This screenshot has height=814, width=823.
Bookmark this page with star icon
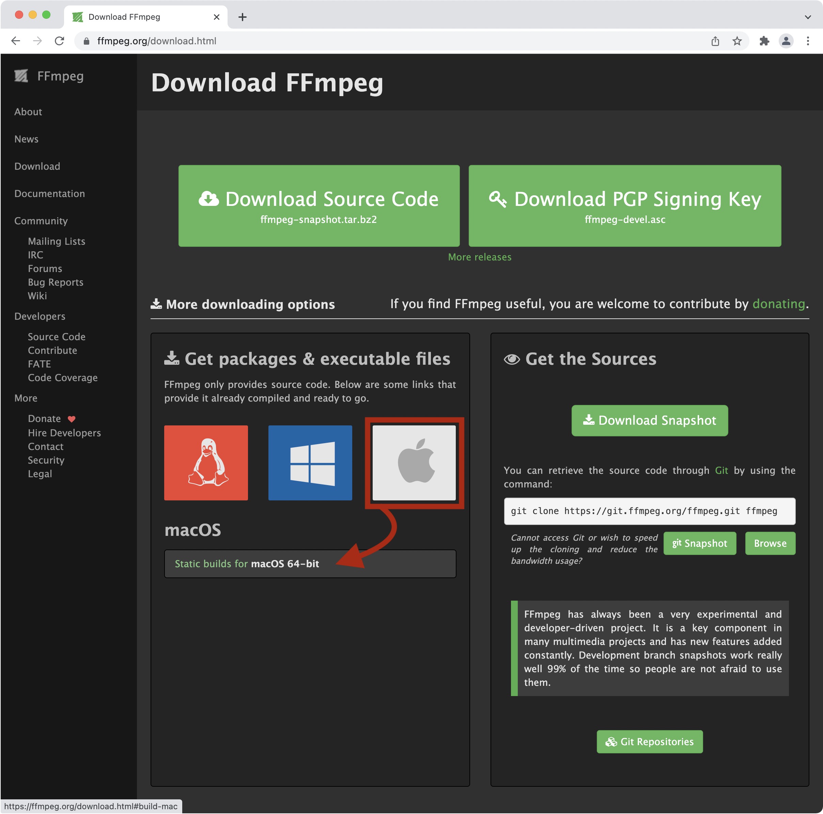(737, 41)
